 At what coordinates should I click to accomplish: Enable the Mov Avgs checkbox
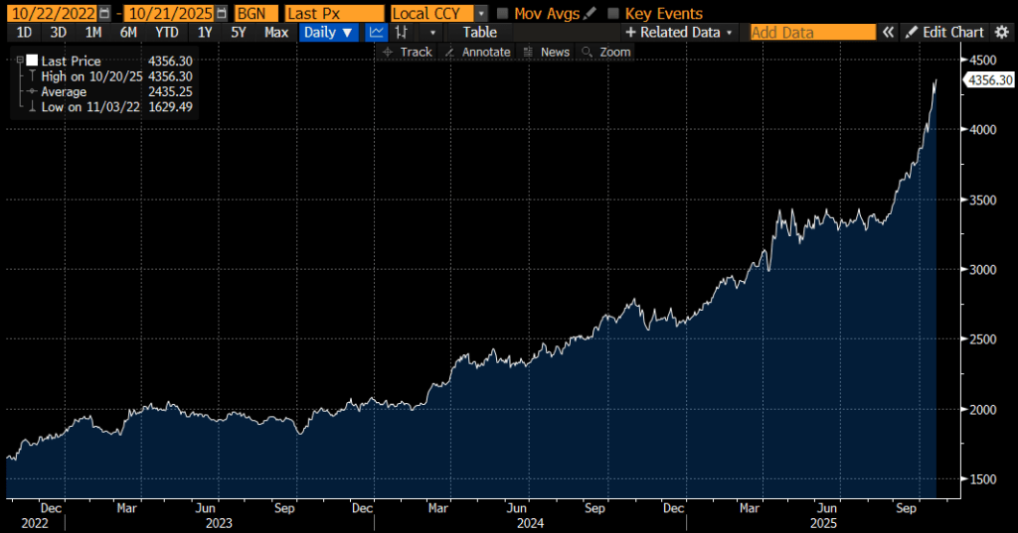point(503,14)
